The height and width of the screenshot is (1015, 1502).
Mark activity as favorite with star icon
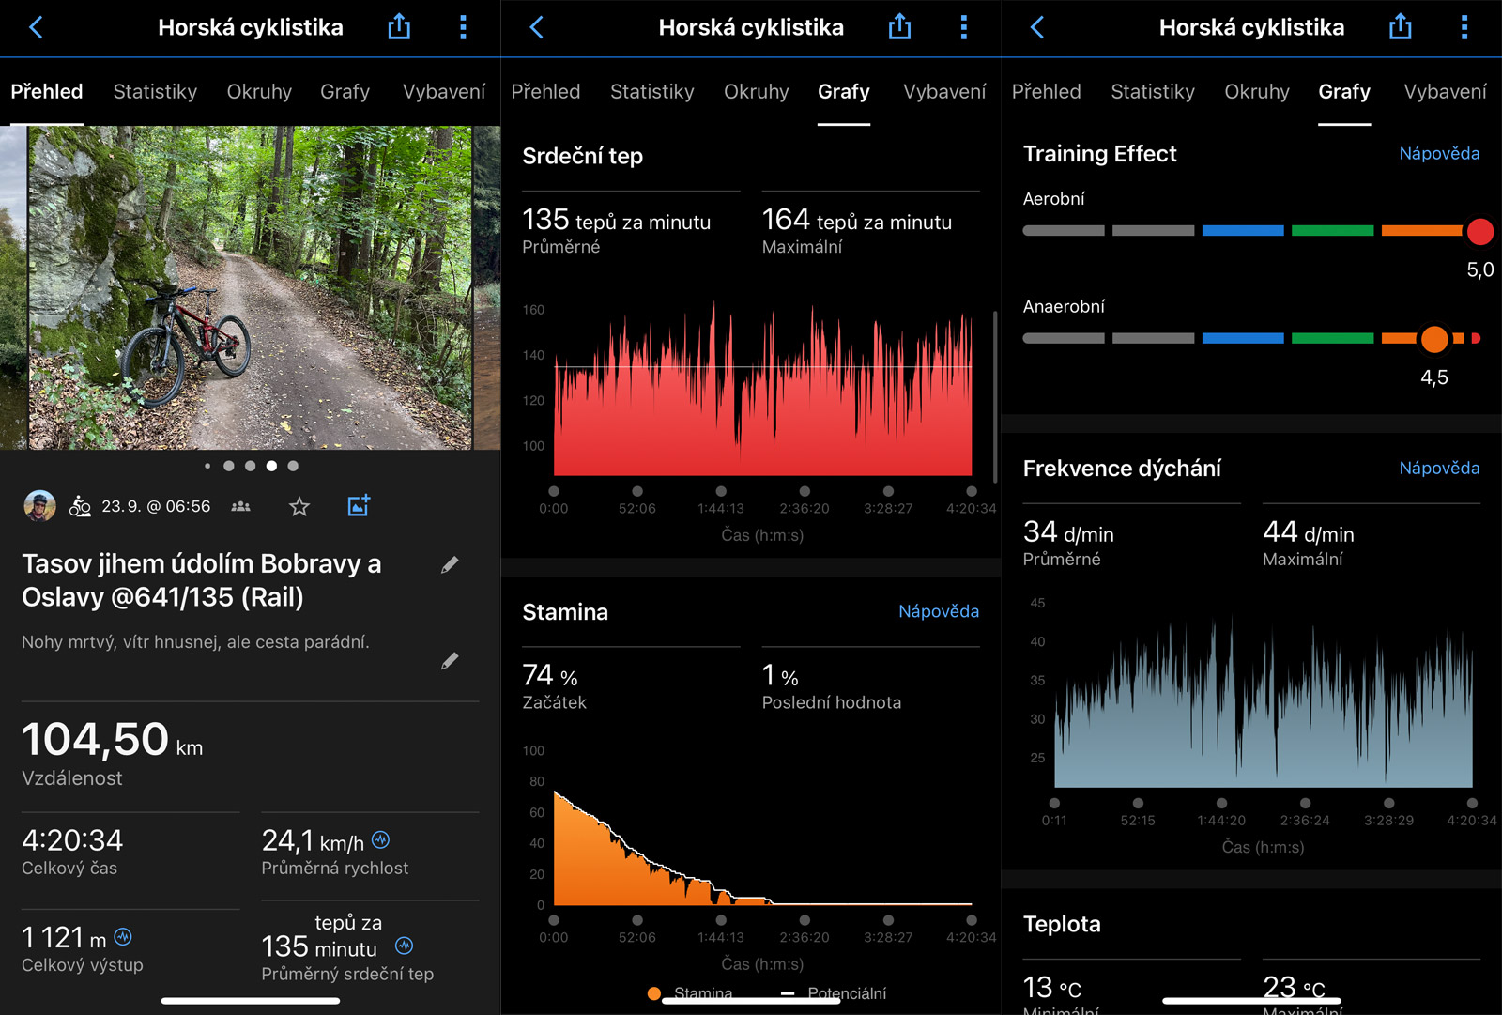[x=299, y=507]
